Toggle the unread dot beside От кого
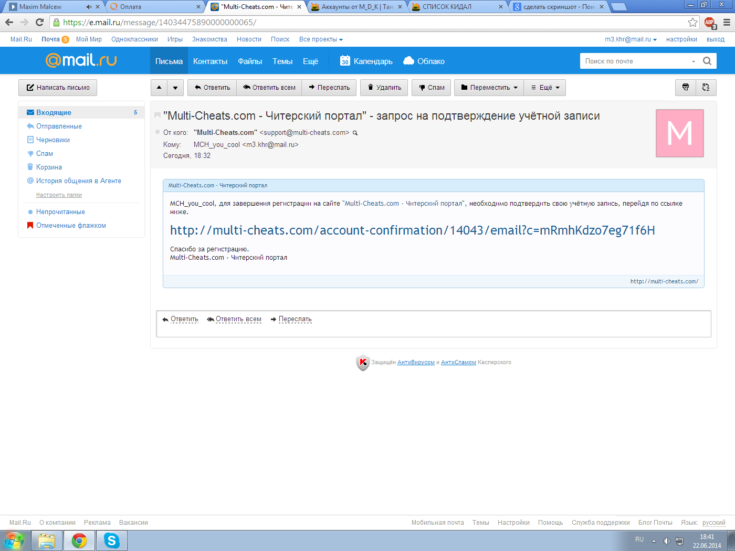Image resolution: width=735 pixels, height=551 pixels. coord(157,132)
